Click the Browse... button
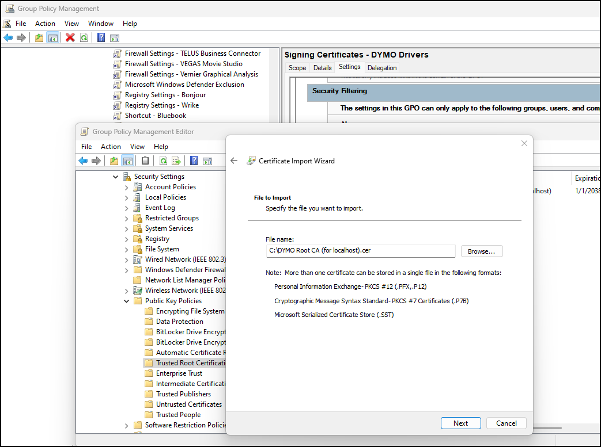 pos(482,251)
